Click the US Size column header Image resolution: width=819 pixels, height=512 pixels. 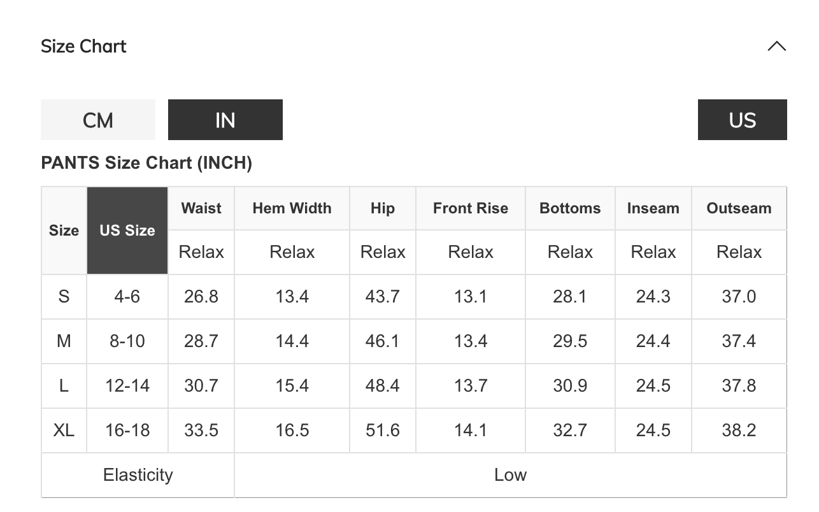point(127,231)
